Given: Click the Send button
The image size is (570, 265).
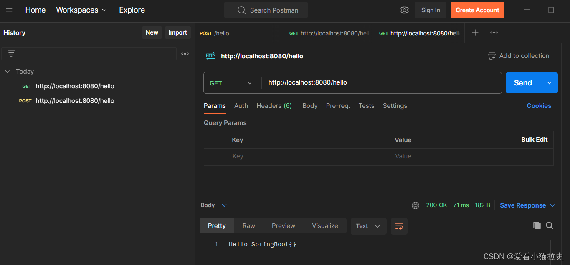Looking at the screenshot, I should [522, 83].
